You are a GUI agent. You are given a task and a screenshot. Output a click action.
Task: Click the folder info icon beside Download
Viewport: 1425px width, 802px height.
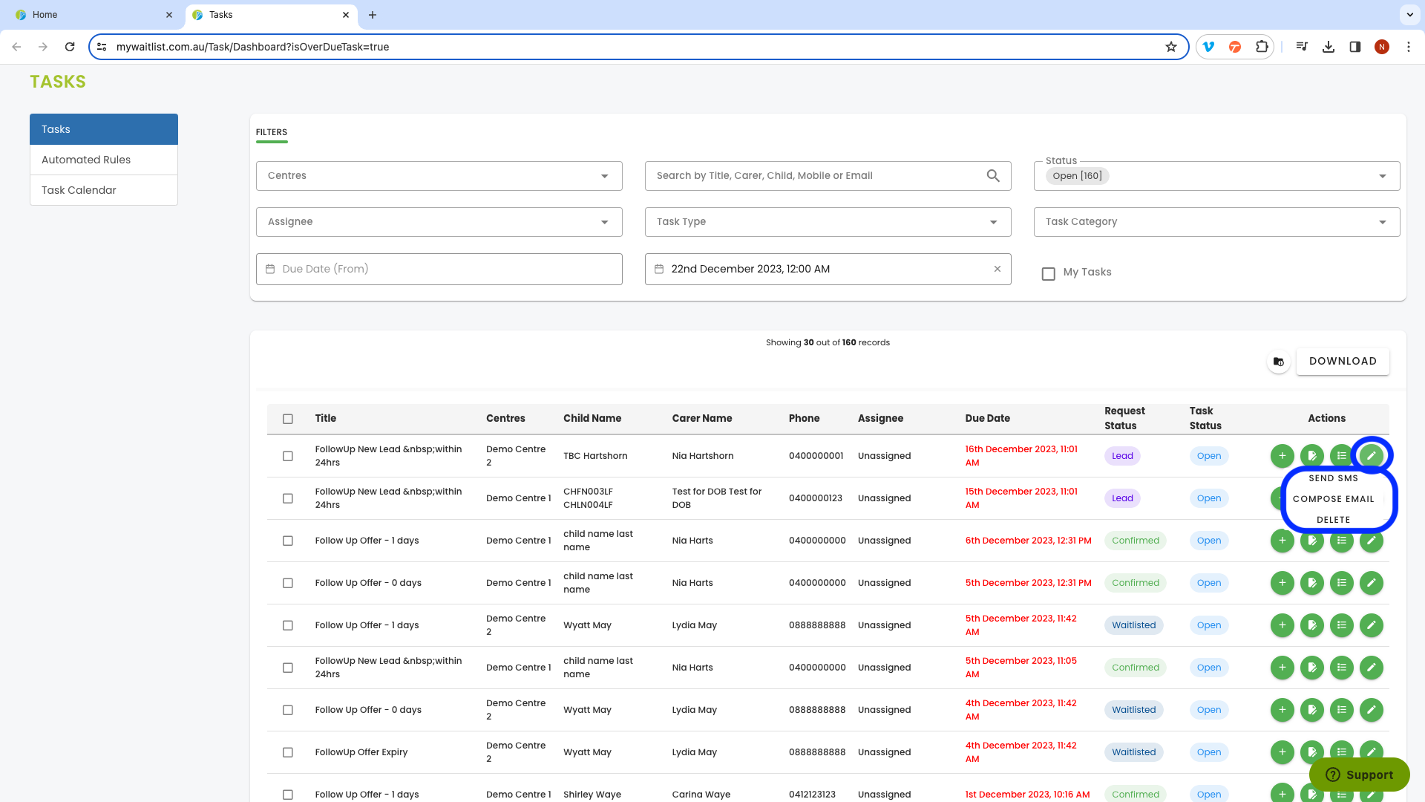(1278, 362)
